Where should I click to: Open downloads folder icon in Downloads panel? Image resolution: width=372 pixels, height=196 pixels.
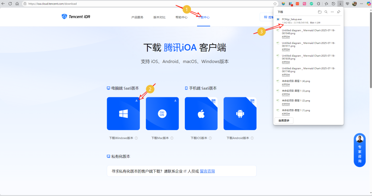coord(320,12)
